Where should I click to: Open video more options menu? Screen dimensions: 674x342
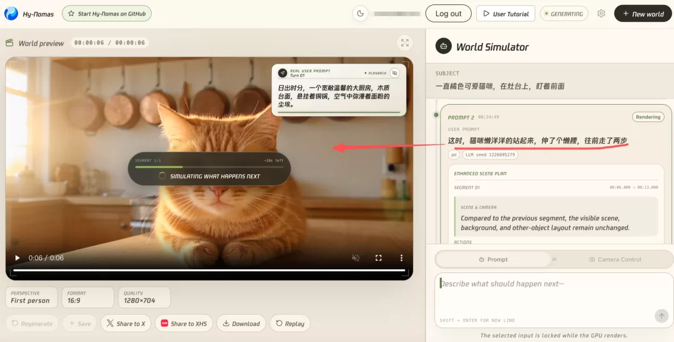pyautogui.click(x=401, y=258)
